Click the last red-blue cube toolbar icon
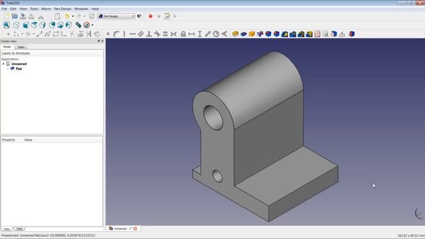This screenshot has height=239, width=425. pyautogui.click(x=351, y=34)
